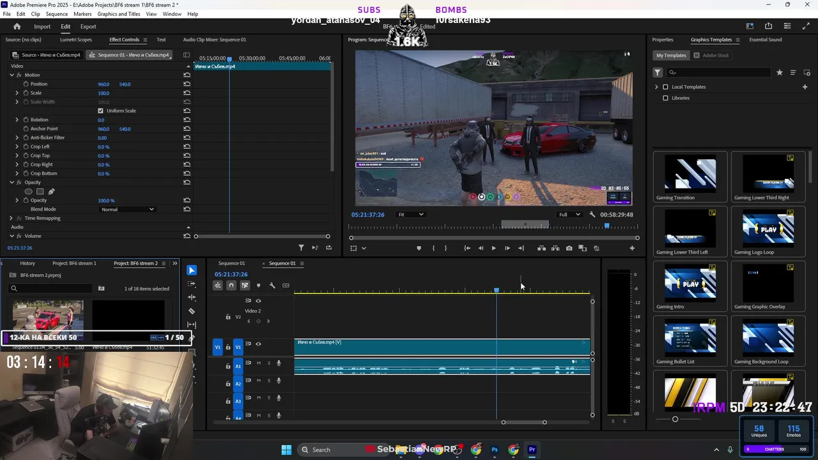Image resolution: width=818 pixels, height=460 pixels.
Task: Expand Time Remapping effect
Action: (11, 218)
